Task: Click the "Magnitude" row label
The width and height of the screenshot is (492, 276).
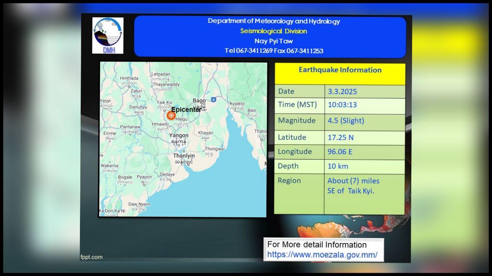Action: pyautogui.click(x=297, y=121)
